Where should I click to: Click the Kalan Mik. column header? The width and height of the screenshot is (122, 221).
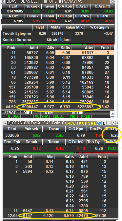75,27
